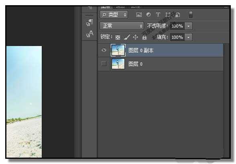Expand the 不透明度 opacity arrow
Viewport: 236px width, 164px height.
point(189,26)
